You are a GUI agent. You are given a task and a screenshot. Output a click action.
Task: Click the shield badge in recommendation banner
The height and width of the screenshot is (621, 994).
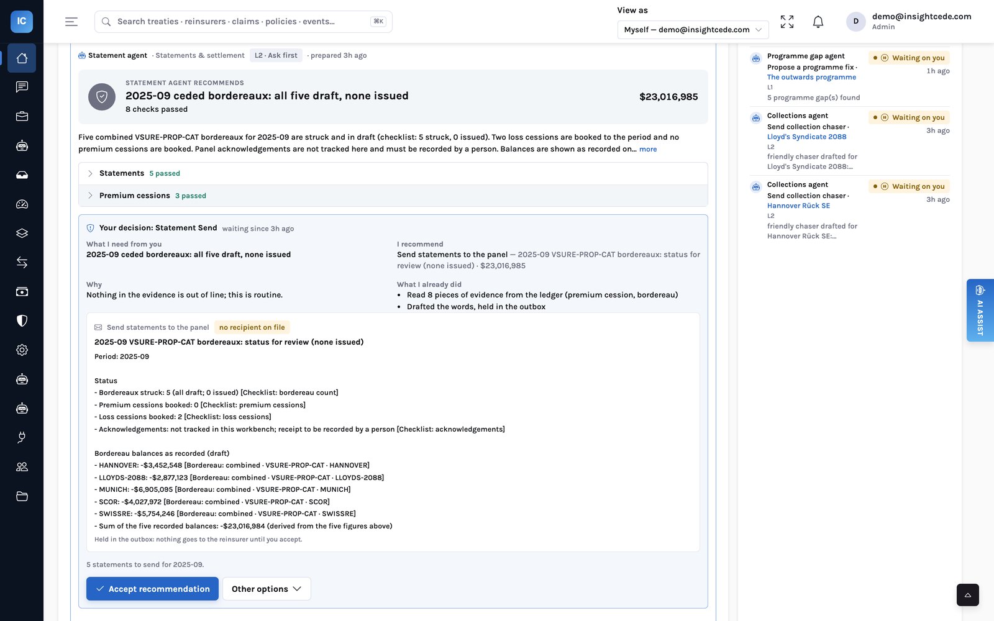102,97
